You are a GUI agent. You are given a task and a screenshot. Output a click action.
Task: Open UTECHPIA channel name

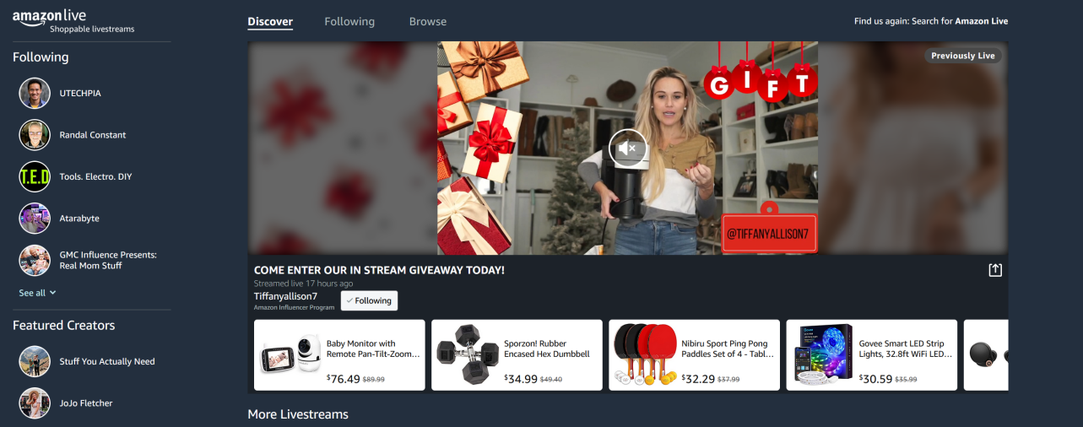pyautogui.click(x=80, y=93)
